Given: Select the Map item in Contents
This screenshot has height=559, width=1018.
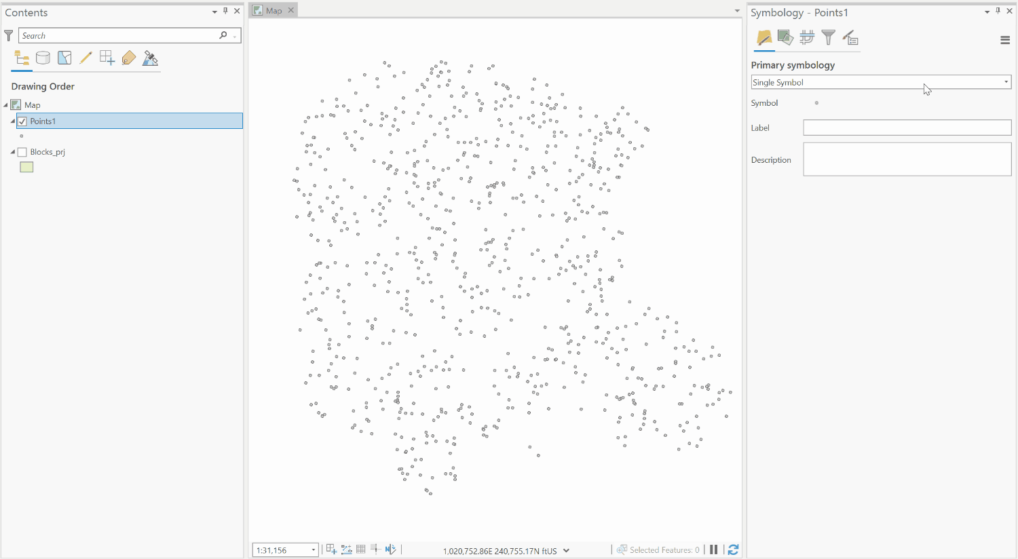Looking at the screenshot, I should click(33, 105).
